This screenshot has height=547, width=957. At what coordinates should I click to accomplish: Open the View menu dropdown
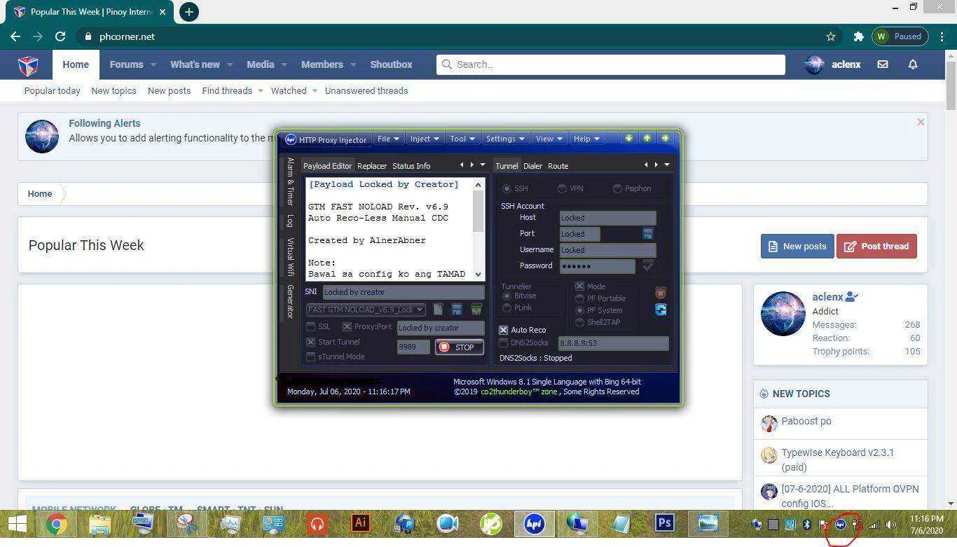pos(549,139)
